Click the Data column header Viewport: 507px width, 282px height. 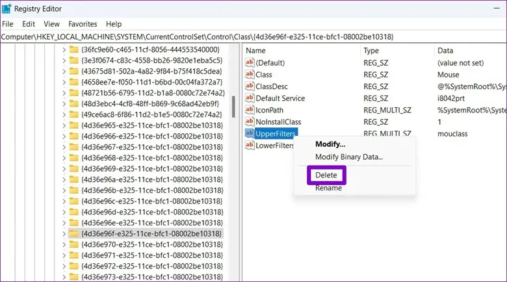click(445, 51)
